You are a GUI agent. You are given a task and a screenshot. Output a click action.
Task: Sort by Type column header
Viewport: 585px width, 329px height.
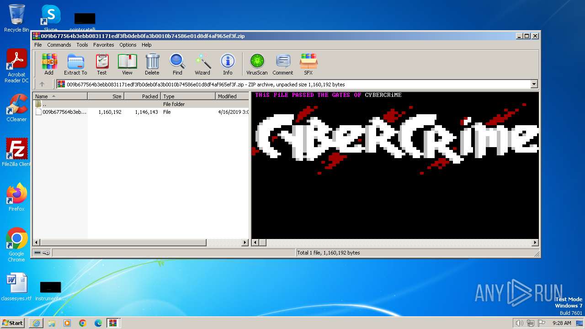[x=188, y=96]
